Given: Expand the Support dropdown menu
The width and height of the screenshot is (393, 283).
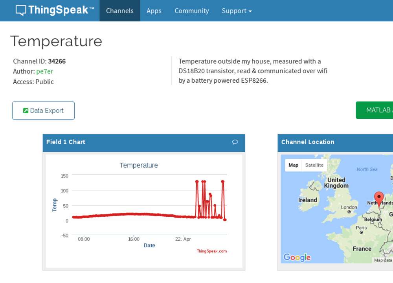Looking at the screenshot, I should [x=237, y=11].
